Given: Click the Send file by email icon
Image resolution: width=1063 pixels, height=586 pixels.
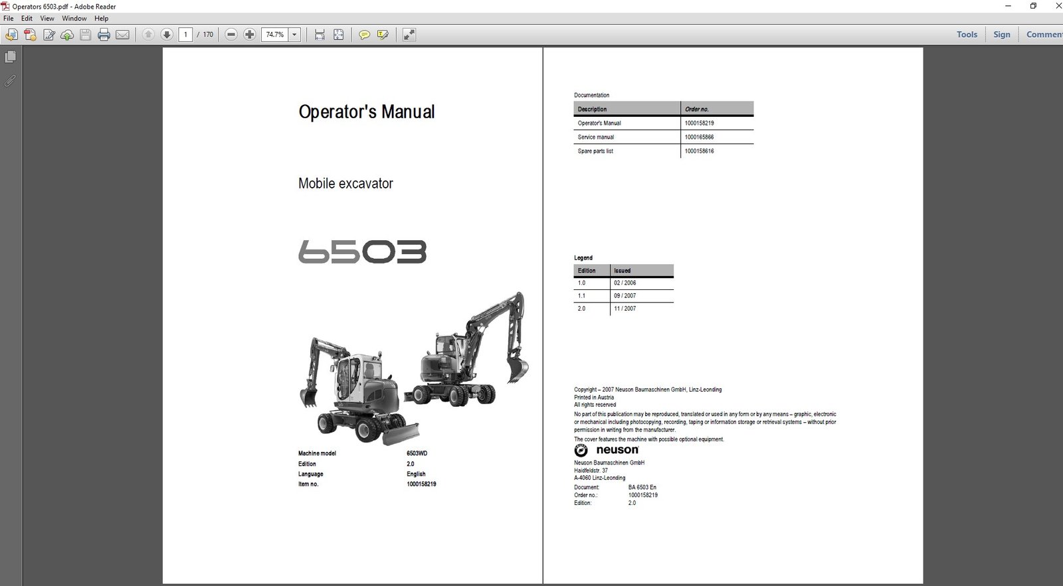Looking at the screenshot, I should 122,35.
